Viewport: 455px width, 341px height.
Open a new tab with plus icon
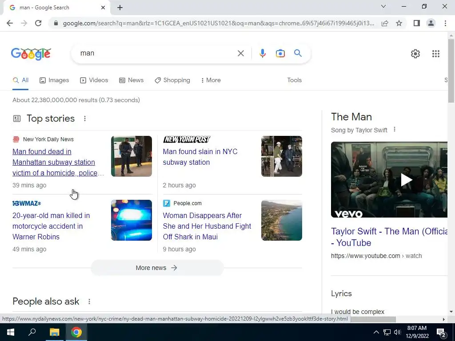tap(120, 8)
